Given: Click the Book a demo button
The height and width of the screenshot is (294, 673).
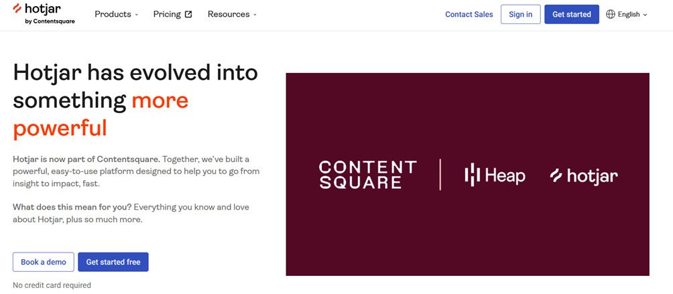Looking at the screenshot, I should tap(44, 262).
